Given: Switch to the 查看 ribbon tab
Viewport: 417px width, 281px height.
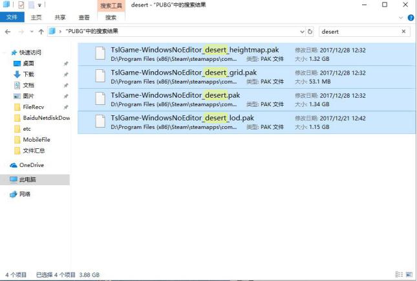Looking at the screenshot, I should (84, 17).
